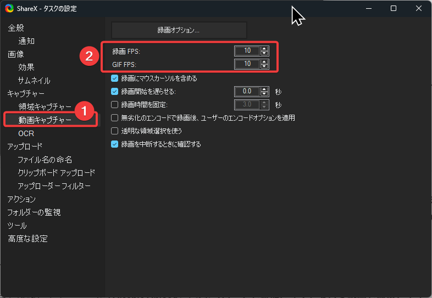
Task: Increase 録画開始を遅らせる seconds value
Action: click(x=265, y=89)
